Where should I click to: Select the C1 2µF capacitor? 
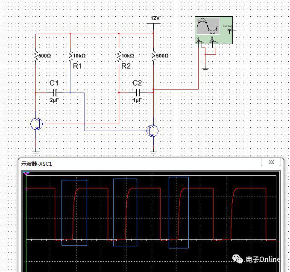54,93
